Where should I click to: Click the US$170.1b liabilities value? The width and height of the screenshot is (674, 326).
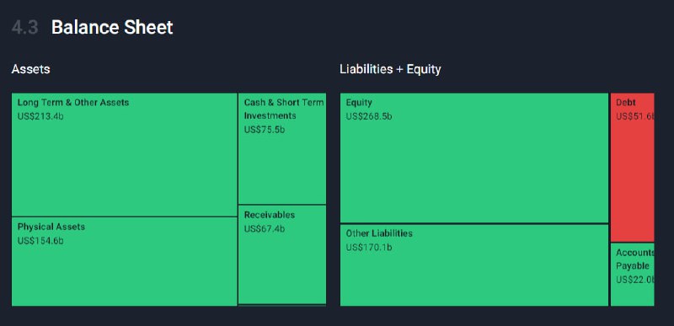[x=369, y=248]
